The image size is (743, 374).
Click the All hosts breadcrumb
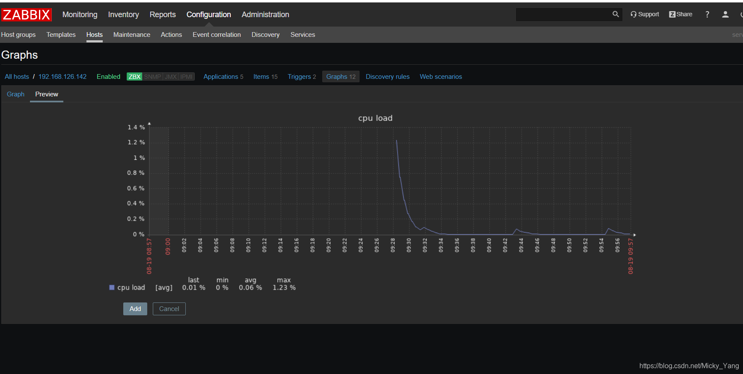pyautogui.click(x=17, y=77)
